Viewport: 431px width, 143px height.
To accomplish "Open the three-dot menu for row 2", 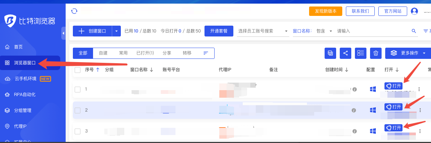I will click(x=420, y=110).
